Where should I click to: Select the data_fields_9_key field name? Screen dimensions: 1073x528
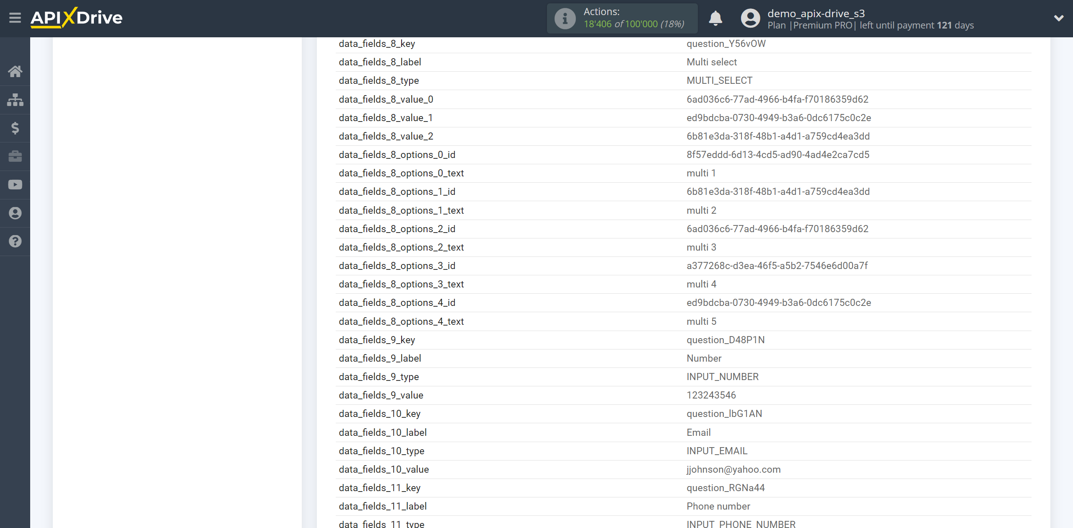(x=377, y=340)
